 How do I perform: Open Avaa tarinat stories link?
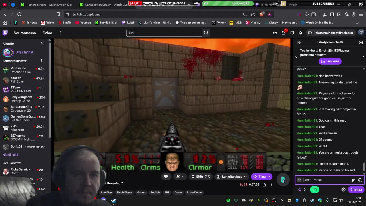pos(25,52)
